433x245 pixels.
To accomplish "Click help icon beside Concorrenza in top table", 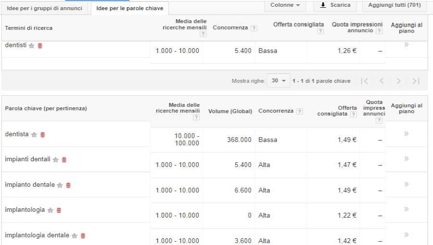I will (x=254, y=28).
